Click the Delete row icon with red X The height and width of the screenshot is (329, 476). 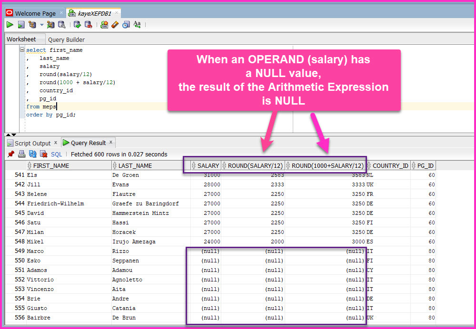coord(43,154)
